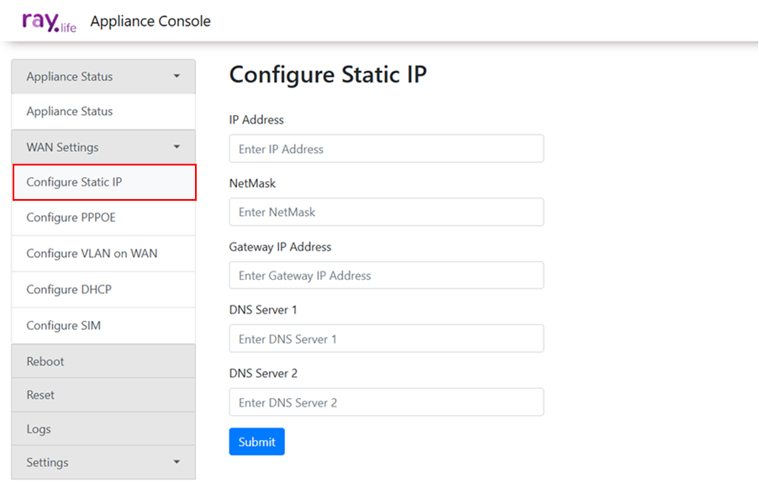
Task: Go to Configure VLAN on WAN
Action: pyautogui.click(x=92, y=254)
